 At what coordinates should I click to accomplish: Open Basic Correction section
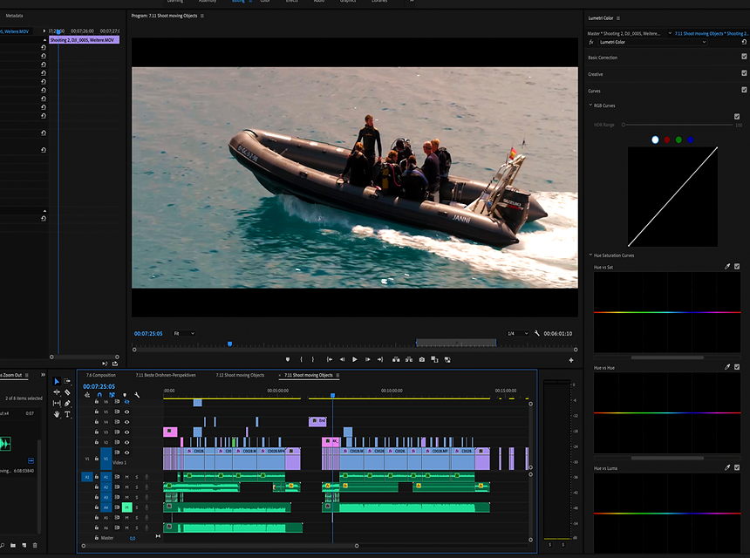(x=603, y=58)
